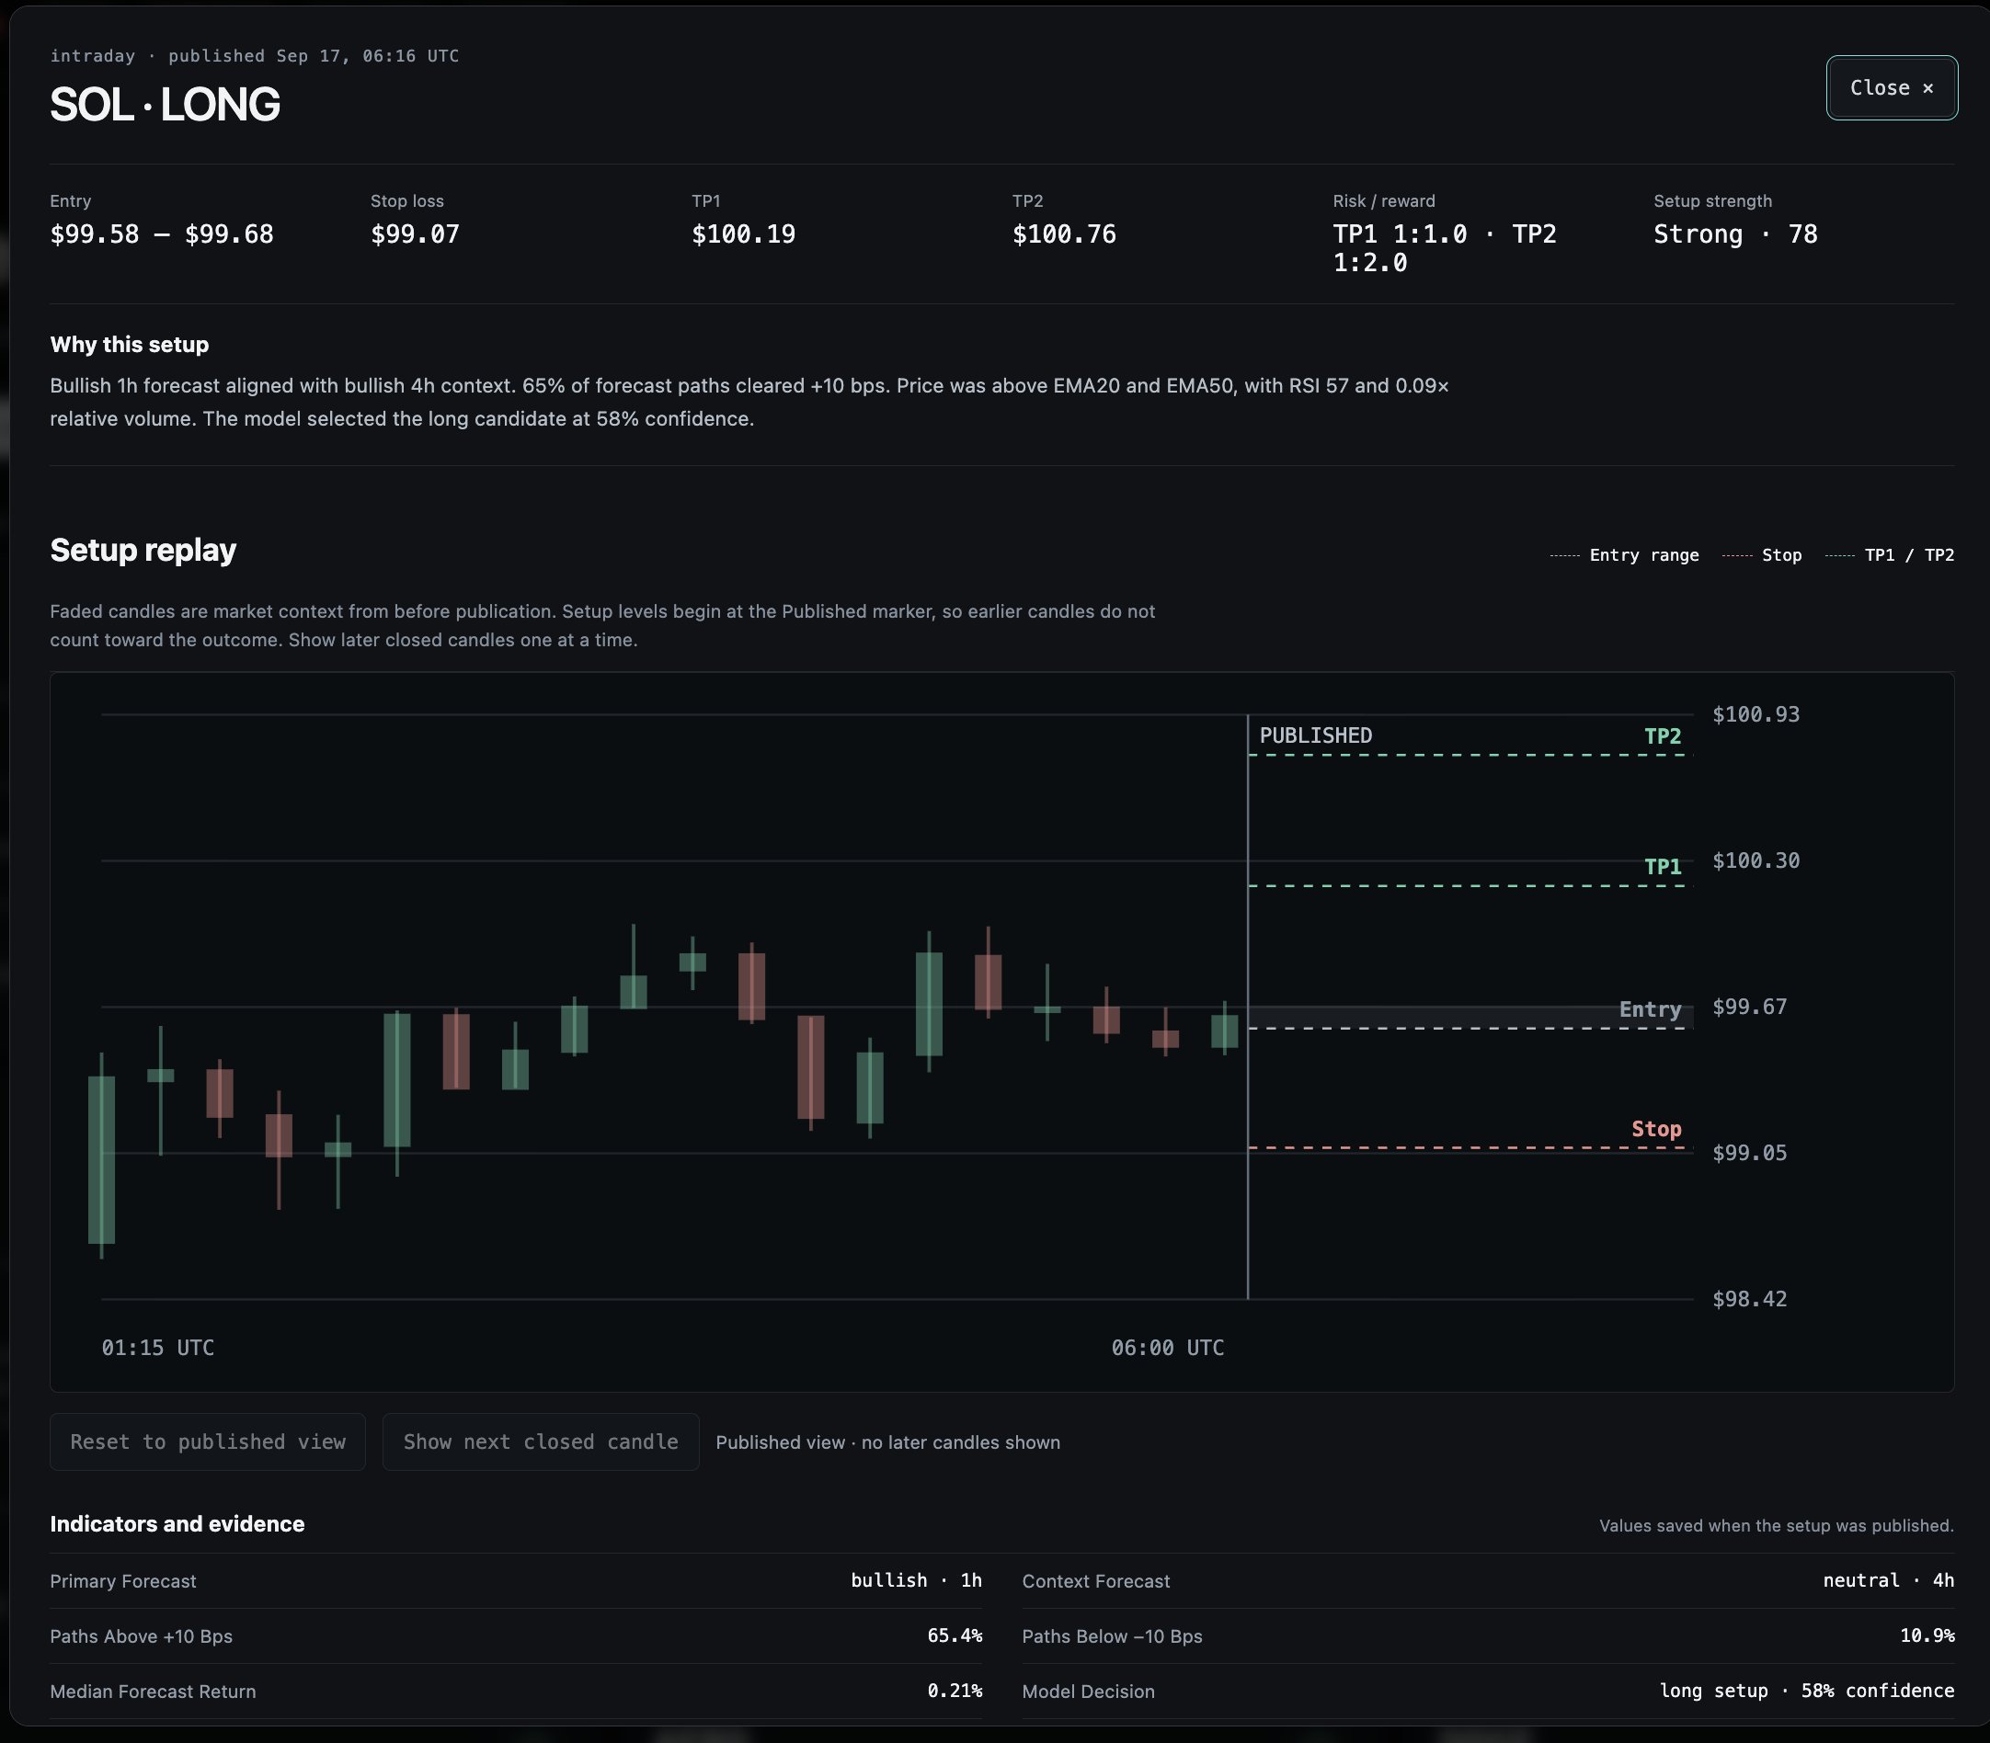
Task: Click the entry value $99.58 – $99.68
Action: point(162,234)
